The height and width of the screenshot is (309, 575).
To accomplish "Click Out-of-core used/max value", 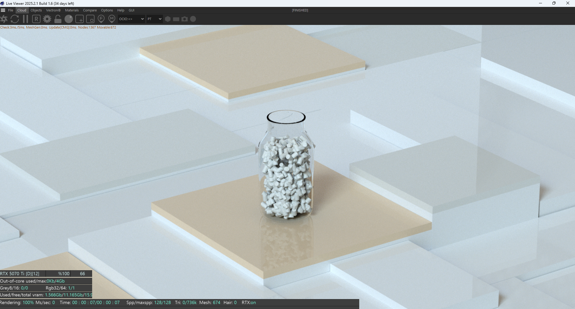I will click(56, 281).
